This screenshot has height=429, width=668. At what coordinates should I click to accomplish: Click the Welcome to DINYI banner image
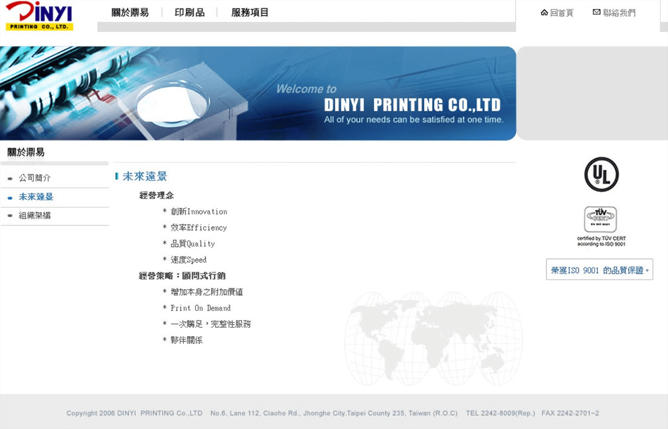point(258,93)
